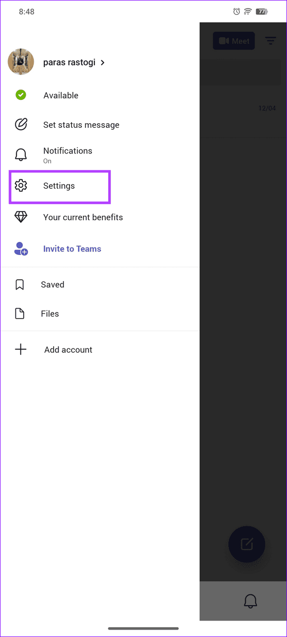Tap the new chat compose button
Screen dimensions: 287x637
point(247,544)
